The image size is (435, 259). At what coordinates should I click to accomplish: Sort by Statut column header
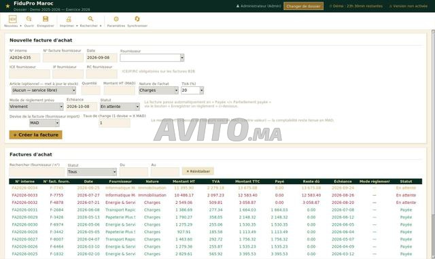coord(406,182)
